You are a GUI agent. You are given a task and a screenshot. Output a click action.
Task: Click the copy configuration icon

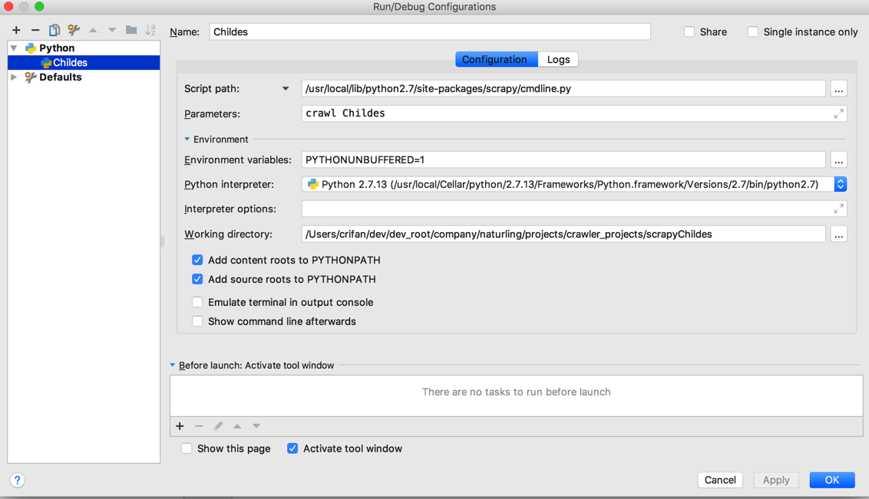[55, 30]
